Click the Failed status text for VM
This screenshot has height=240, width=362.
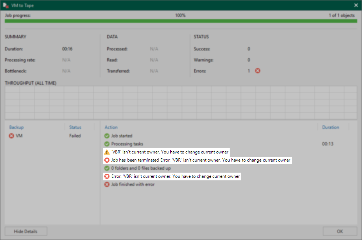coord(75,136)
